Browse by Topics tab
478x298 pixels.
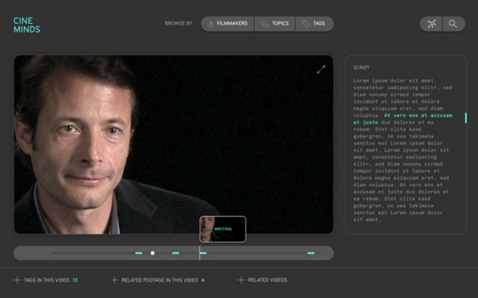click(x=275, y=23)
